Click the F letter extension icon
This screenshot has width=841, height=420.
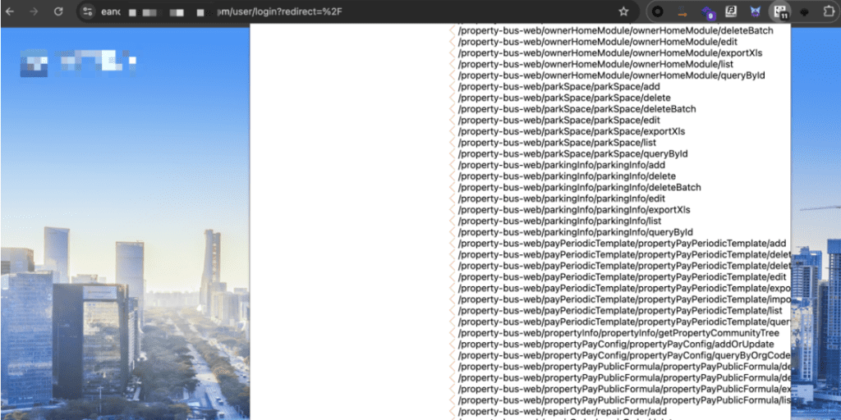point(731,11)
